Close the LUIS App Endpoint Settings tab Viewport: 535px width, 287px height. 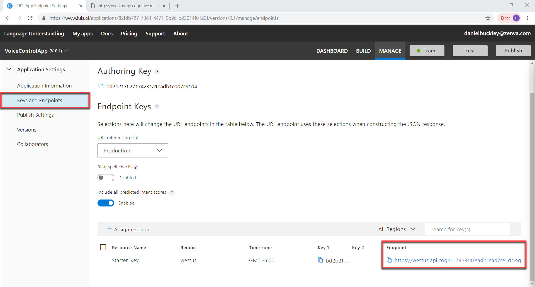tap(81, 6)
